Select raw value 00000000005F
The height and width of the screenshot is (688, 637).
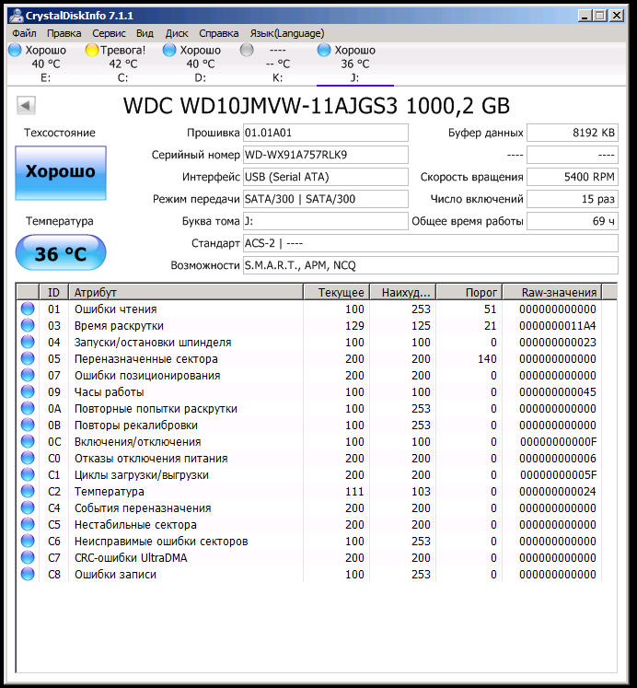tap(558, 475)
